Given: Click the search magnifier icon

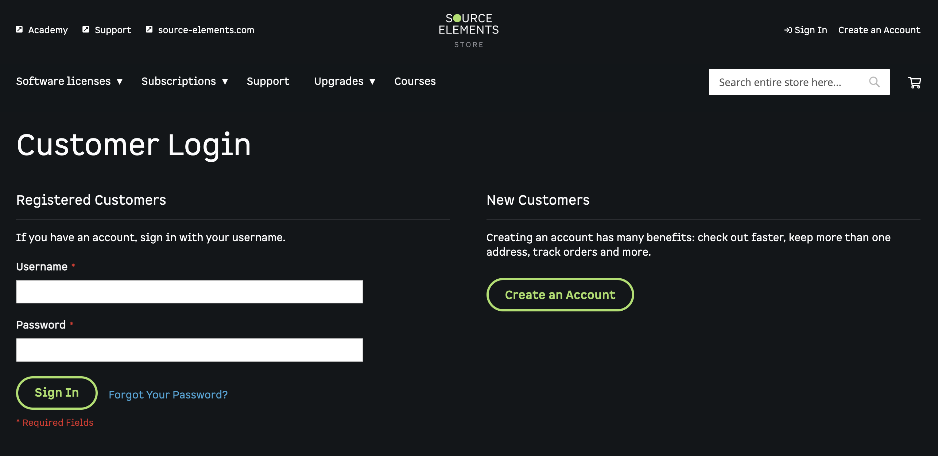Looking at the screenshot, I should [874, 82].
